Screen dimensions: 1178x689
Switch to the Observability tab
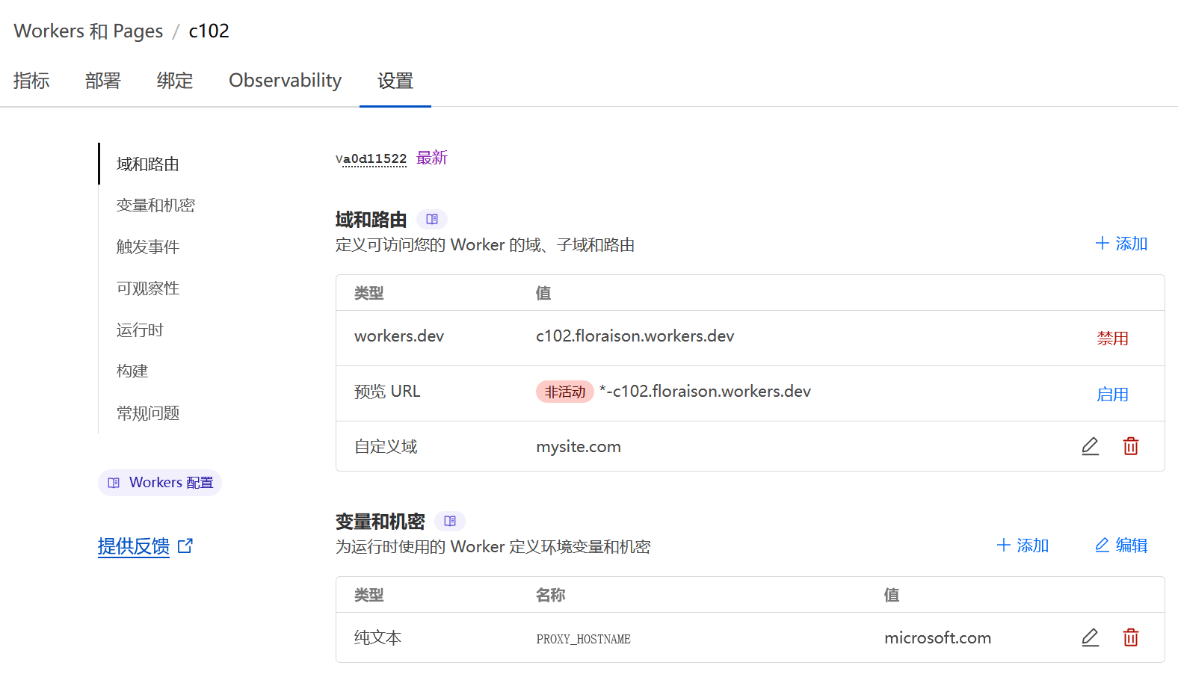pos(285,81)
